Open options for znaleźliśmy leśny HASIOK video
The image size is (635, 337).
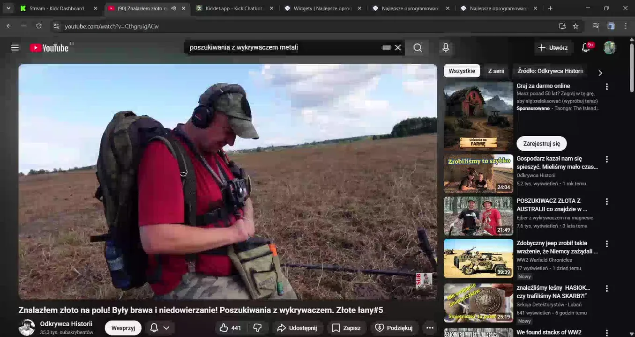point(607,288)
